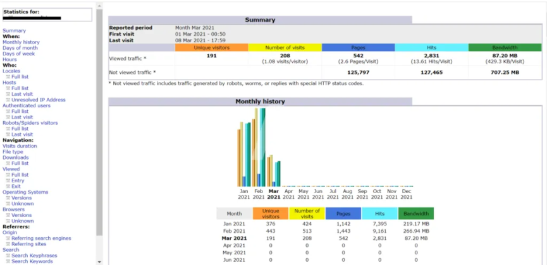Click the green Bandwidth header in the Summary table

click(x=505, y=47)
